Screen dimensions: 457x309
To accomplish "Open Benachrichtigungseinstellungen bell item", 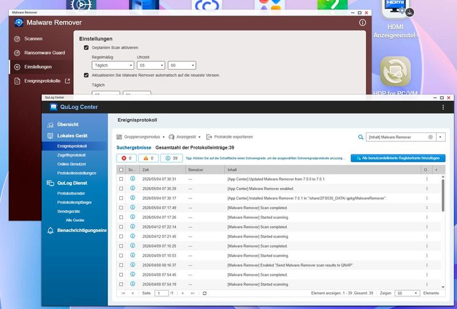I will [77, 230].
